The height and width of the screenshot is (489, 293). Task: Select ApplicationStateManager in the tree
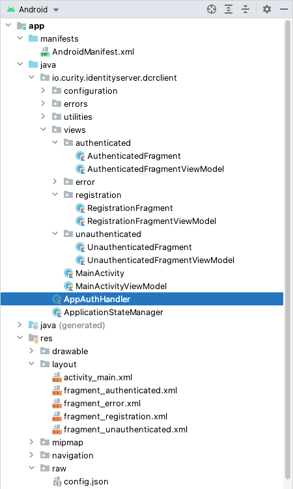tap(113, 312)
